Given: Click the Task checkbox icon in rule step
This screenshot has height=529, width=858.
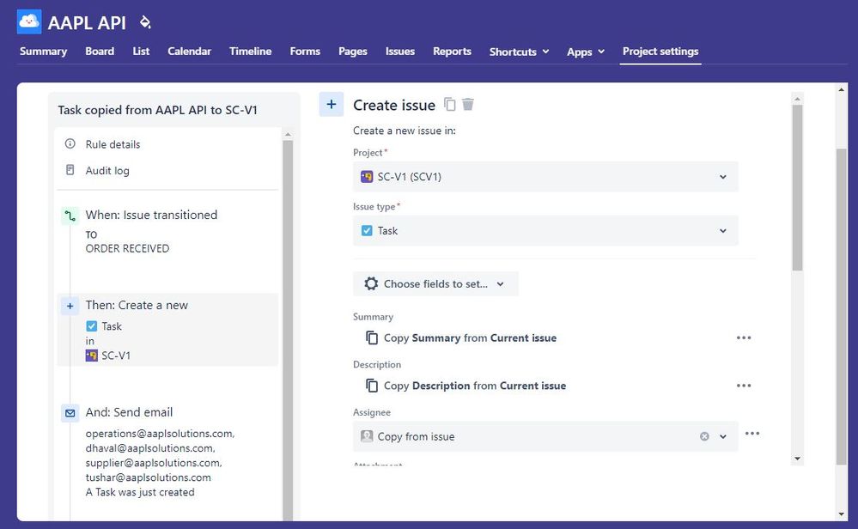Looking at the screenshot, I should pos(91,326).
